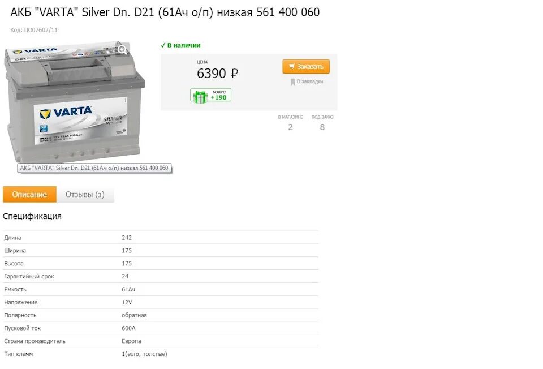Click the green availability checkmark icon
This screenshot has width=543, height=369.
163,45
